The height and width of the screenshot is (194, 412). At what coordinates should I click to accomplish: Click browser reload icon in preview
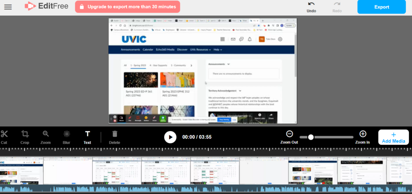121,25
